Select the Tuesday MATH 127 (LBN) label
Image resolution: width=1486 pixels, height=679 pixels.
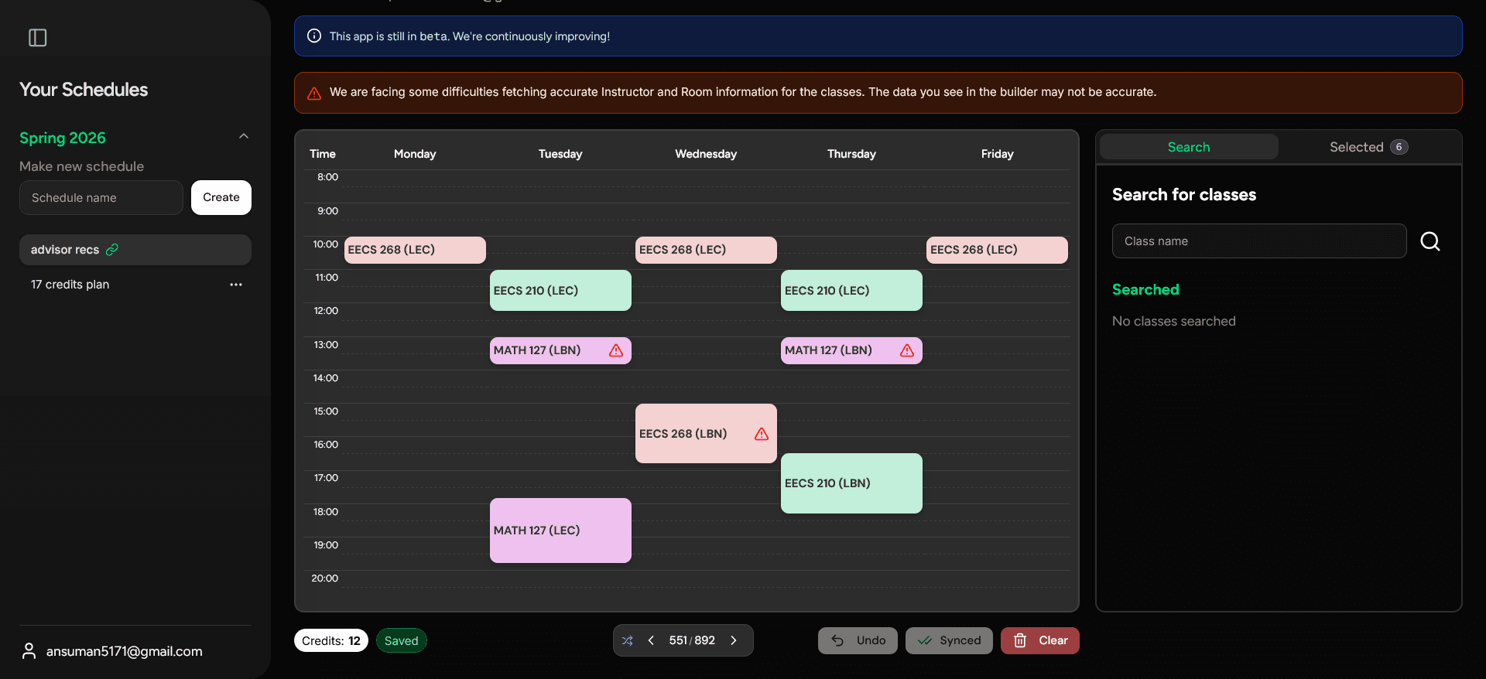click(537, 350)
